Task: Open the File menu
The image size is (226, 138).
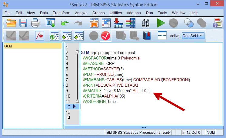Action: pyautogui.click(x=8, y=13)
